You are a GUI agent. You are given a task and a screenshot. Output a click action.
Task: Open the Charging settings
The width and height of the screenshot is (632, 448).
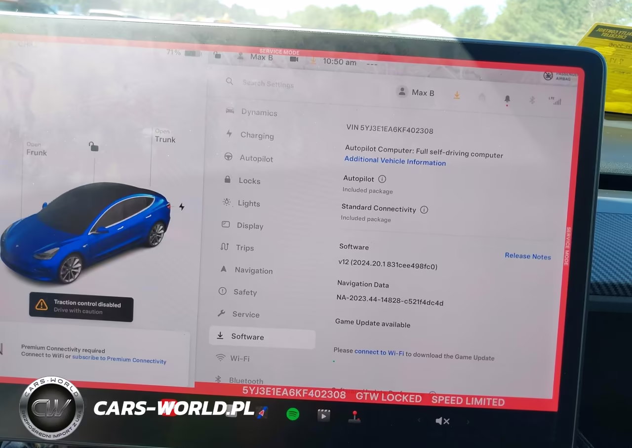point(250,135)
